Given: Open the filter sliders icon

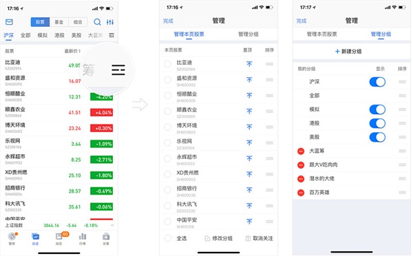Looking at the screenshot, I should click(110, 22).
